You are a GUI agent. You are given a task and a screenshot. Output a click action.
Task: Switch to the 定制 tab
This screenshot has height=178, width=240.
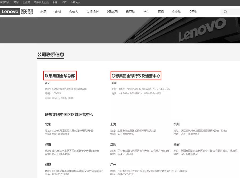58,12
